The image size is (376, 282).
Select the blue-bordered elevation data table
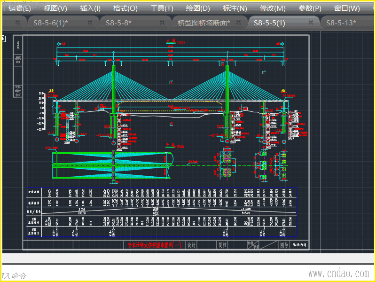tap(161, 212)
